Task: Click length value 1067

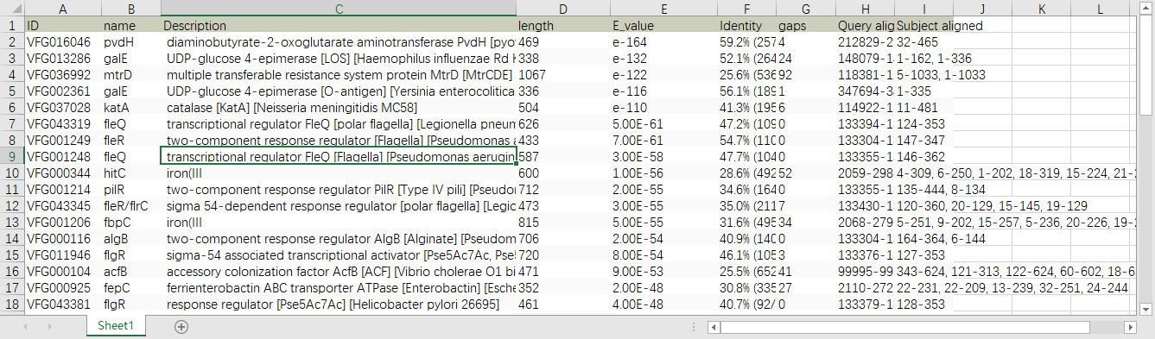Action: [563, 74]
